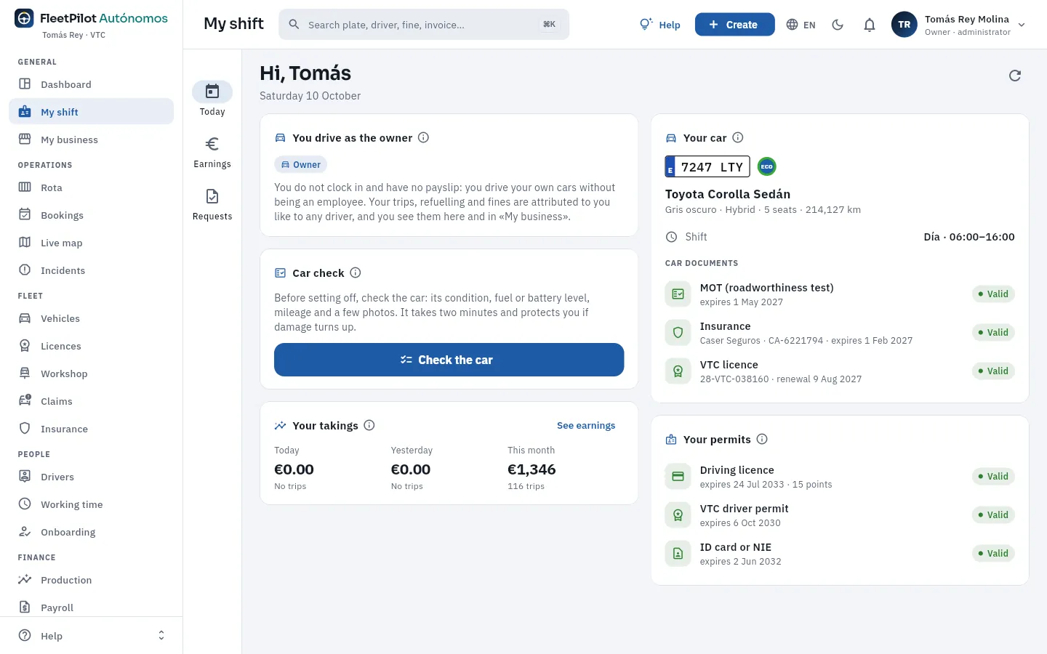This screenshot has width=1047, height=654.
Task: Click the info icon next to Car check
Action: (x=356, y=272)
